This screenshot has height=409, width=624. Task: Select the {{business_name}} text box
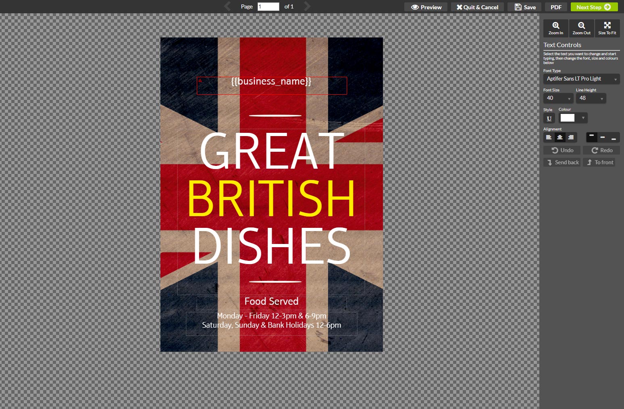pyautogui.click(x=272, y=85)
